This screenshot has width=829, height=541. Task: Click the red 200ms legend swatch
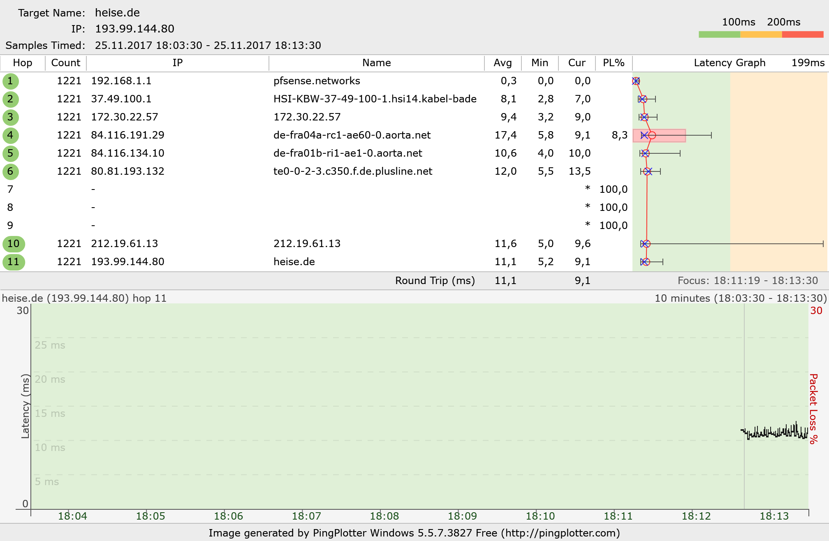802,35
